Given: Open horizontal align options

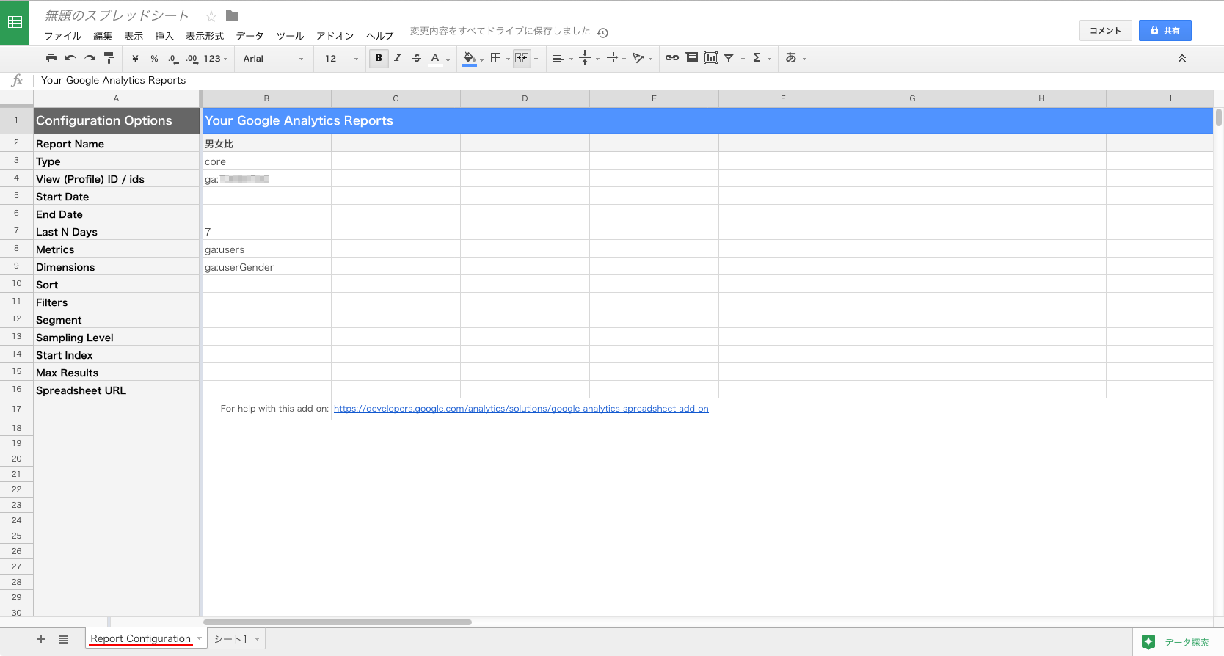Looking at the screenshot, I should tap(562, 58).
